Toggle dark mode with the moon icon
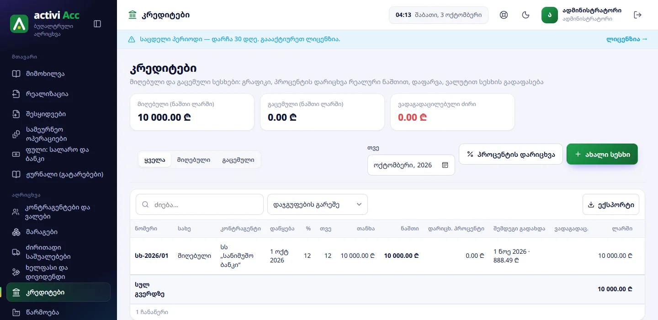The image size is (658, 320). 526,15
